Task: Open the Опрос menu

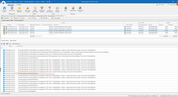Action: 16,2
